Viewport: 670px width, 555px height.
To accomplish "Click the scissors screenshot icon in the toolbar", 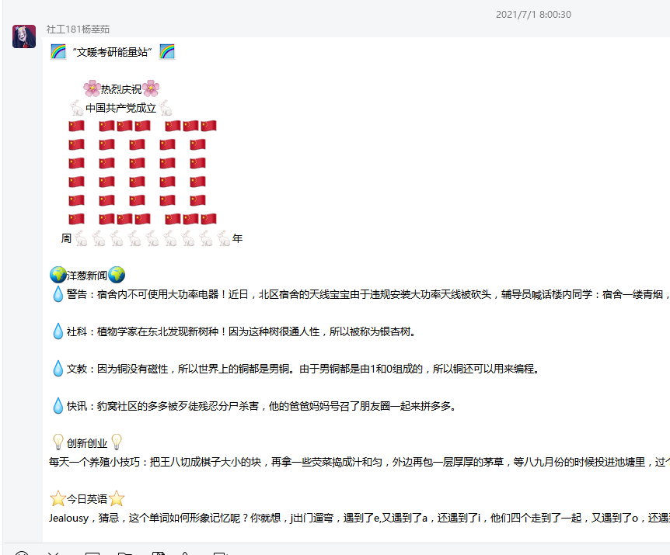I will point(54,553).
